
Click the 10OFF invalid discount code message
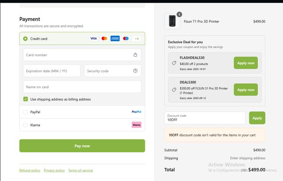click(214, 135)
